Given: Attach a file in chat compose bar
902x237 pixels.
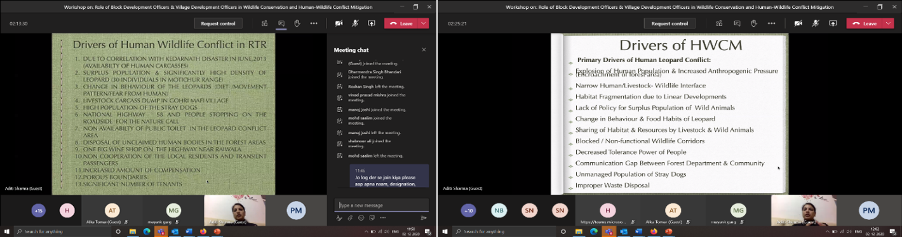Looking at the screenshot, I should [x=350, y=218].
